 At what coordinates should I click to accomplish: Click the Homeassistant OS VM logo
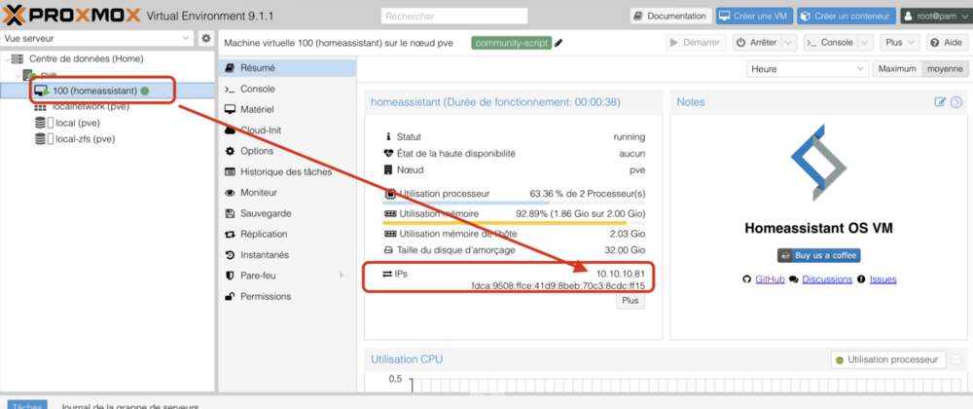point(818,163)
